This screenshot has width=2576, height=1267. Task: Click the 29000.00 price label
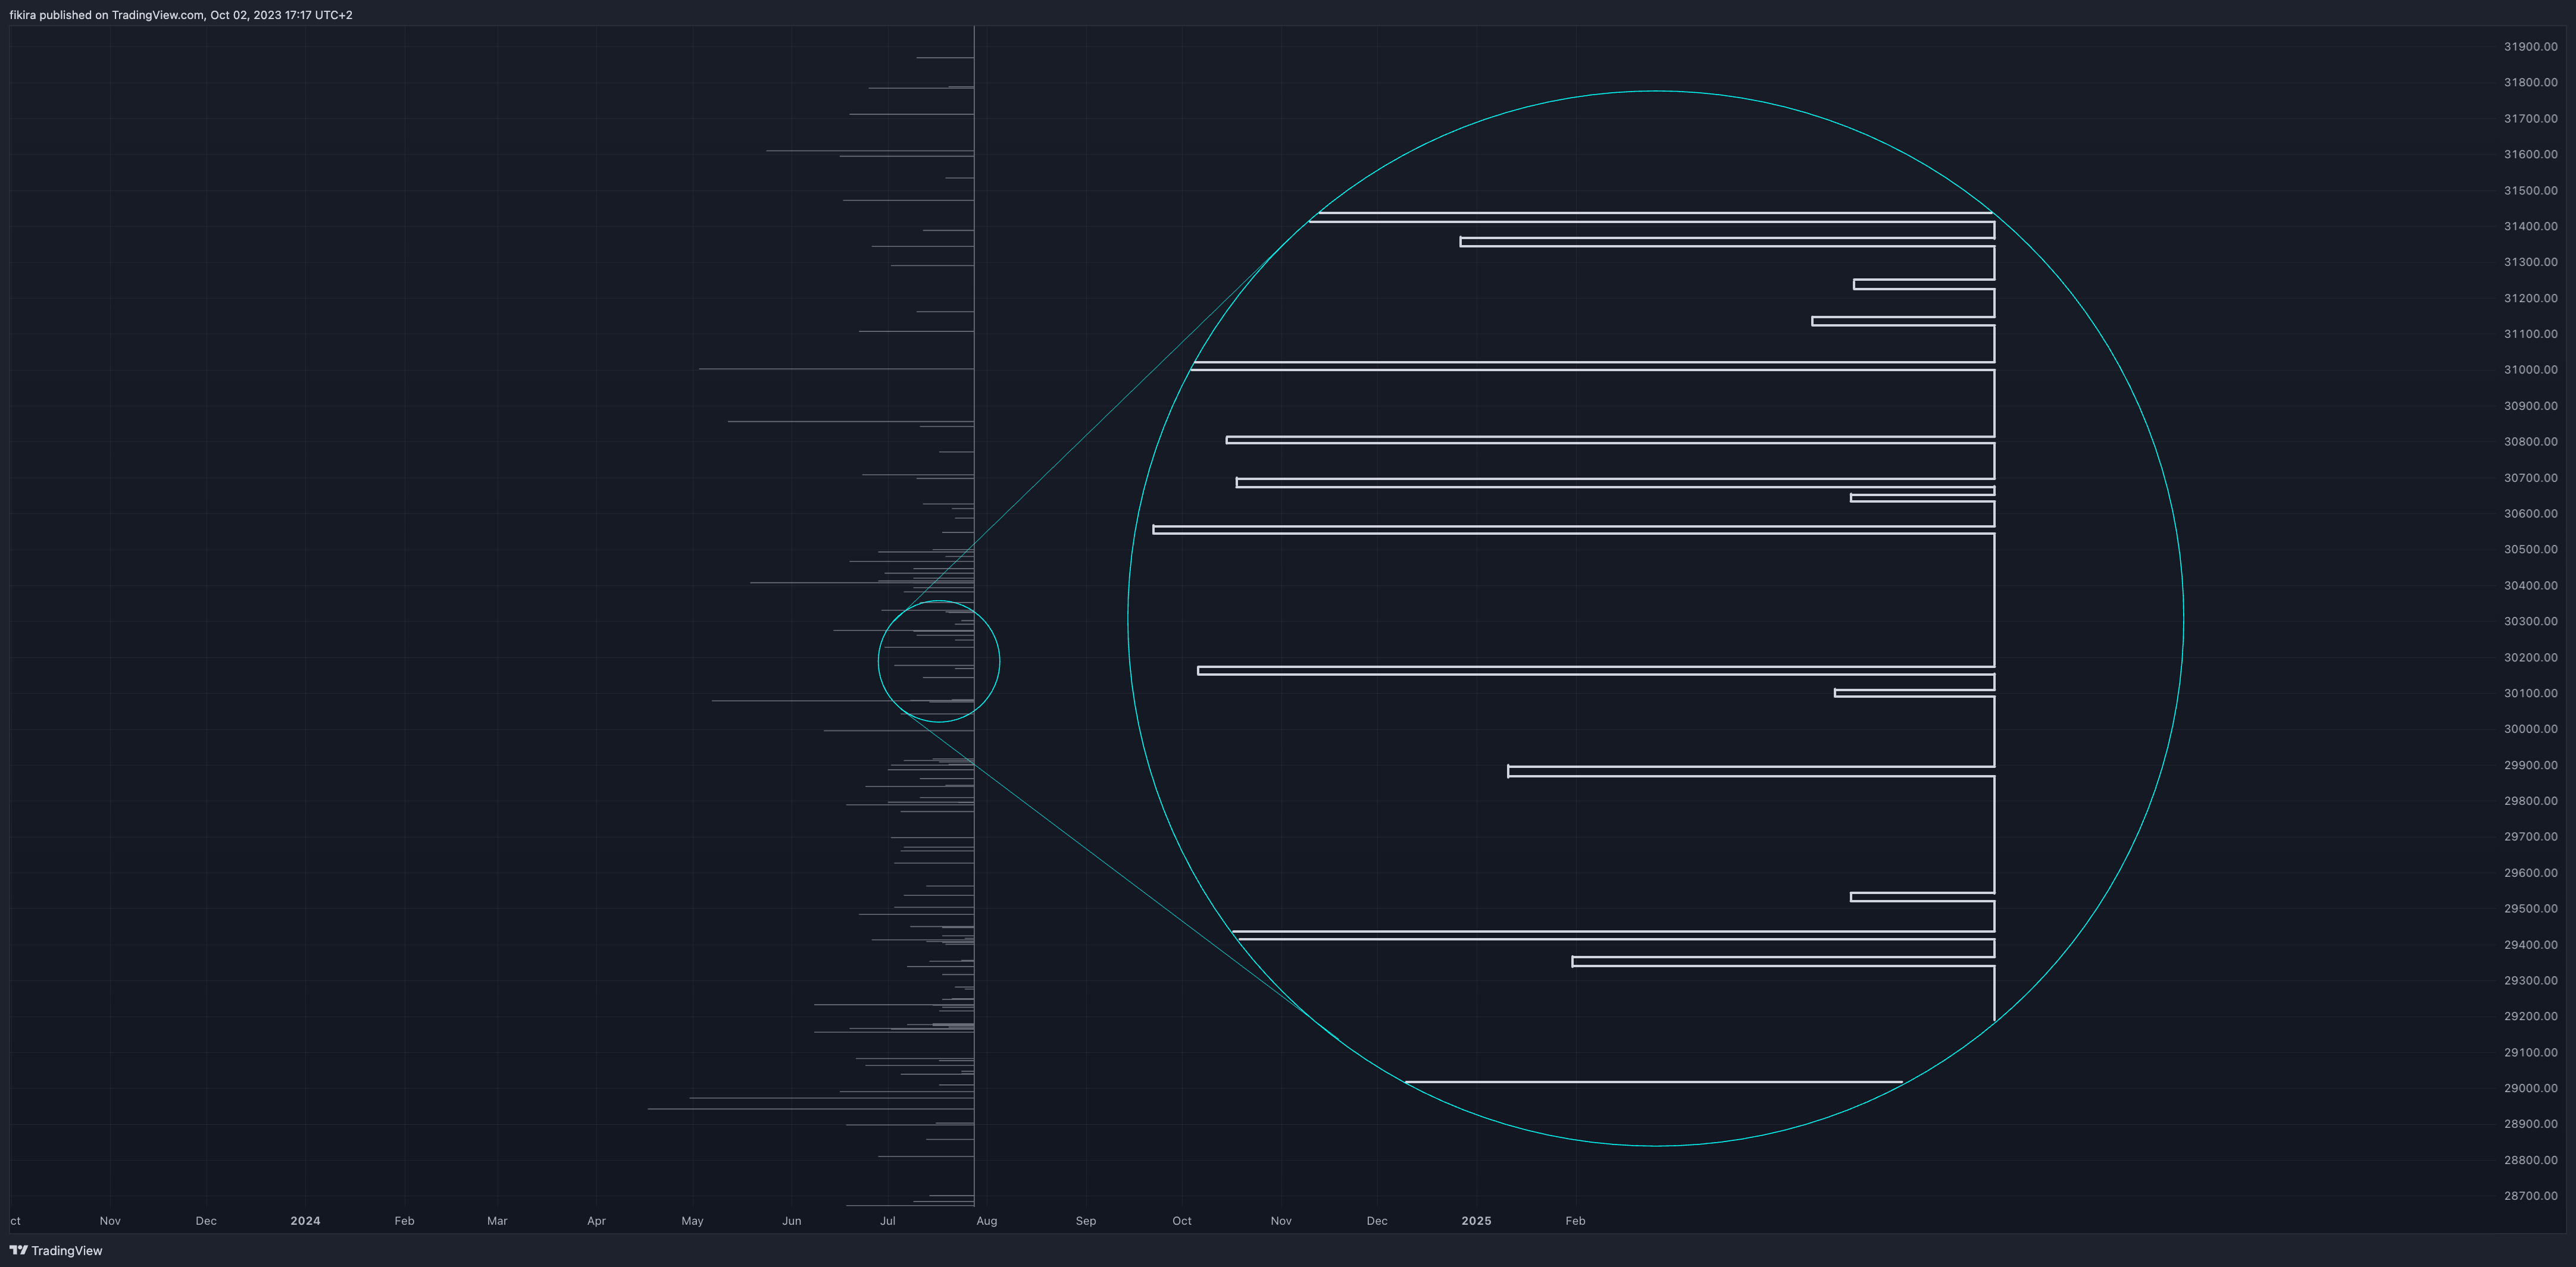[x=2530, y=1088]
